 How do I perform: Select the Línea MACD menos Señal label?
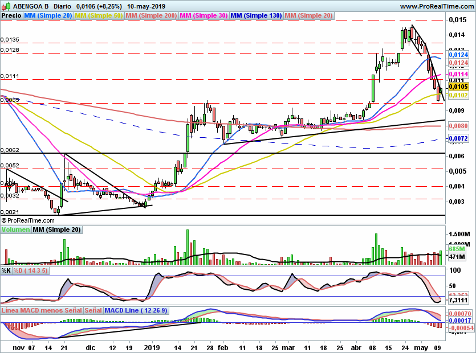pyautogui.click(x=42, y=310)
